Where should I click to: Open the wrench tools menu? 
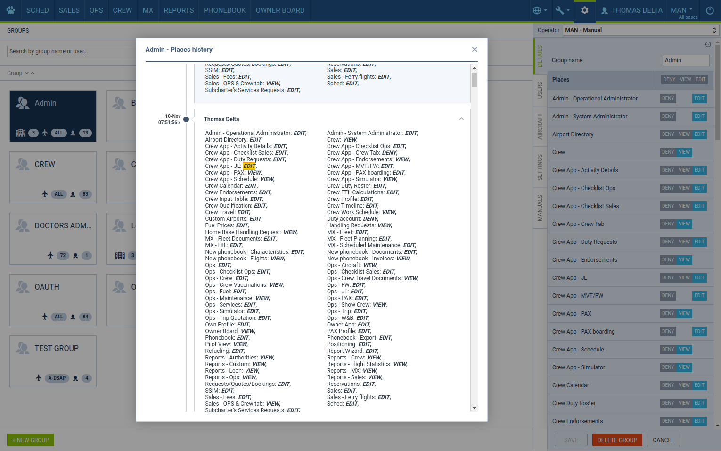click(x=562, y=10)
